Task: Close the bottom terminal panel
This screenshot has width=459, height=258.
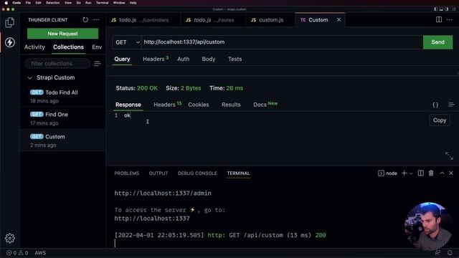Action: pyautogui.click(x=451, y=173)
